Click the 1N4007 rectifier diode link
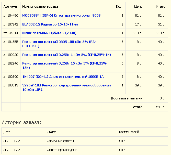The width and height of the screenshot is (171, 155). [x=63, y=76]
